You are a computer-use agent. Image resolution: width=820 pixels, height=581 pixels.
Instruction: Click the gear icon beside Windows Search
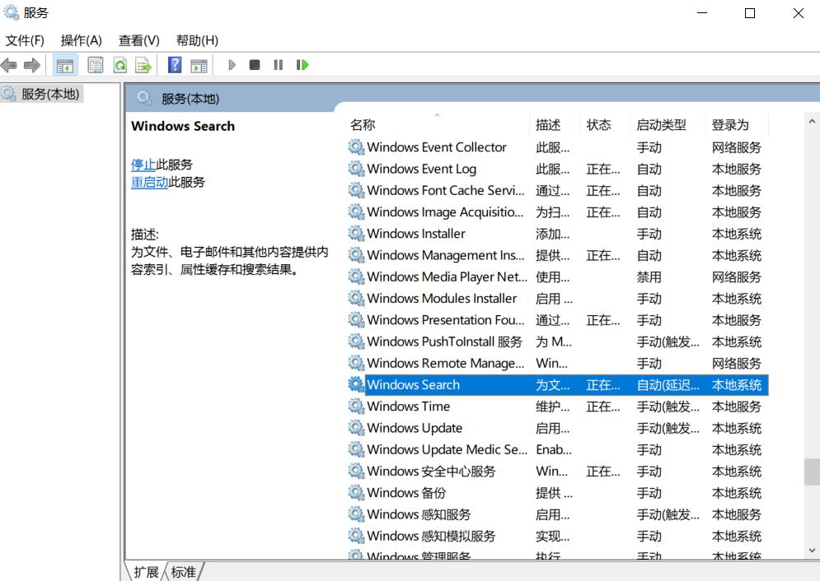pyautogui.click(x=356, y=384)
